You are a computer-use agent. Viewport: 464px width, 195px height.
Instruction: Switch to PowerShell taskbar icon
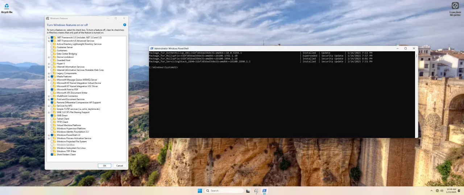[265, 191]
